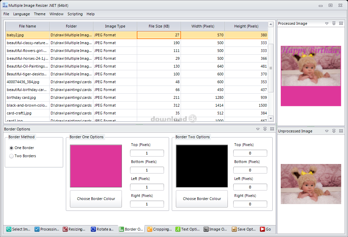
Task: Open the Save Options tab icon
Action: pos(234,229)
